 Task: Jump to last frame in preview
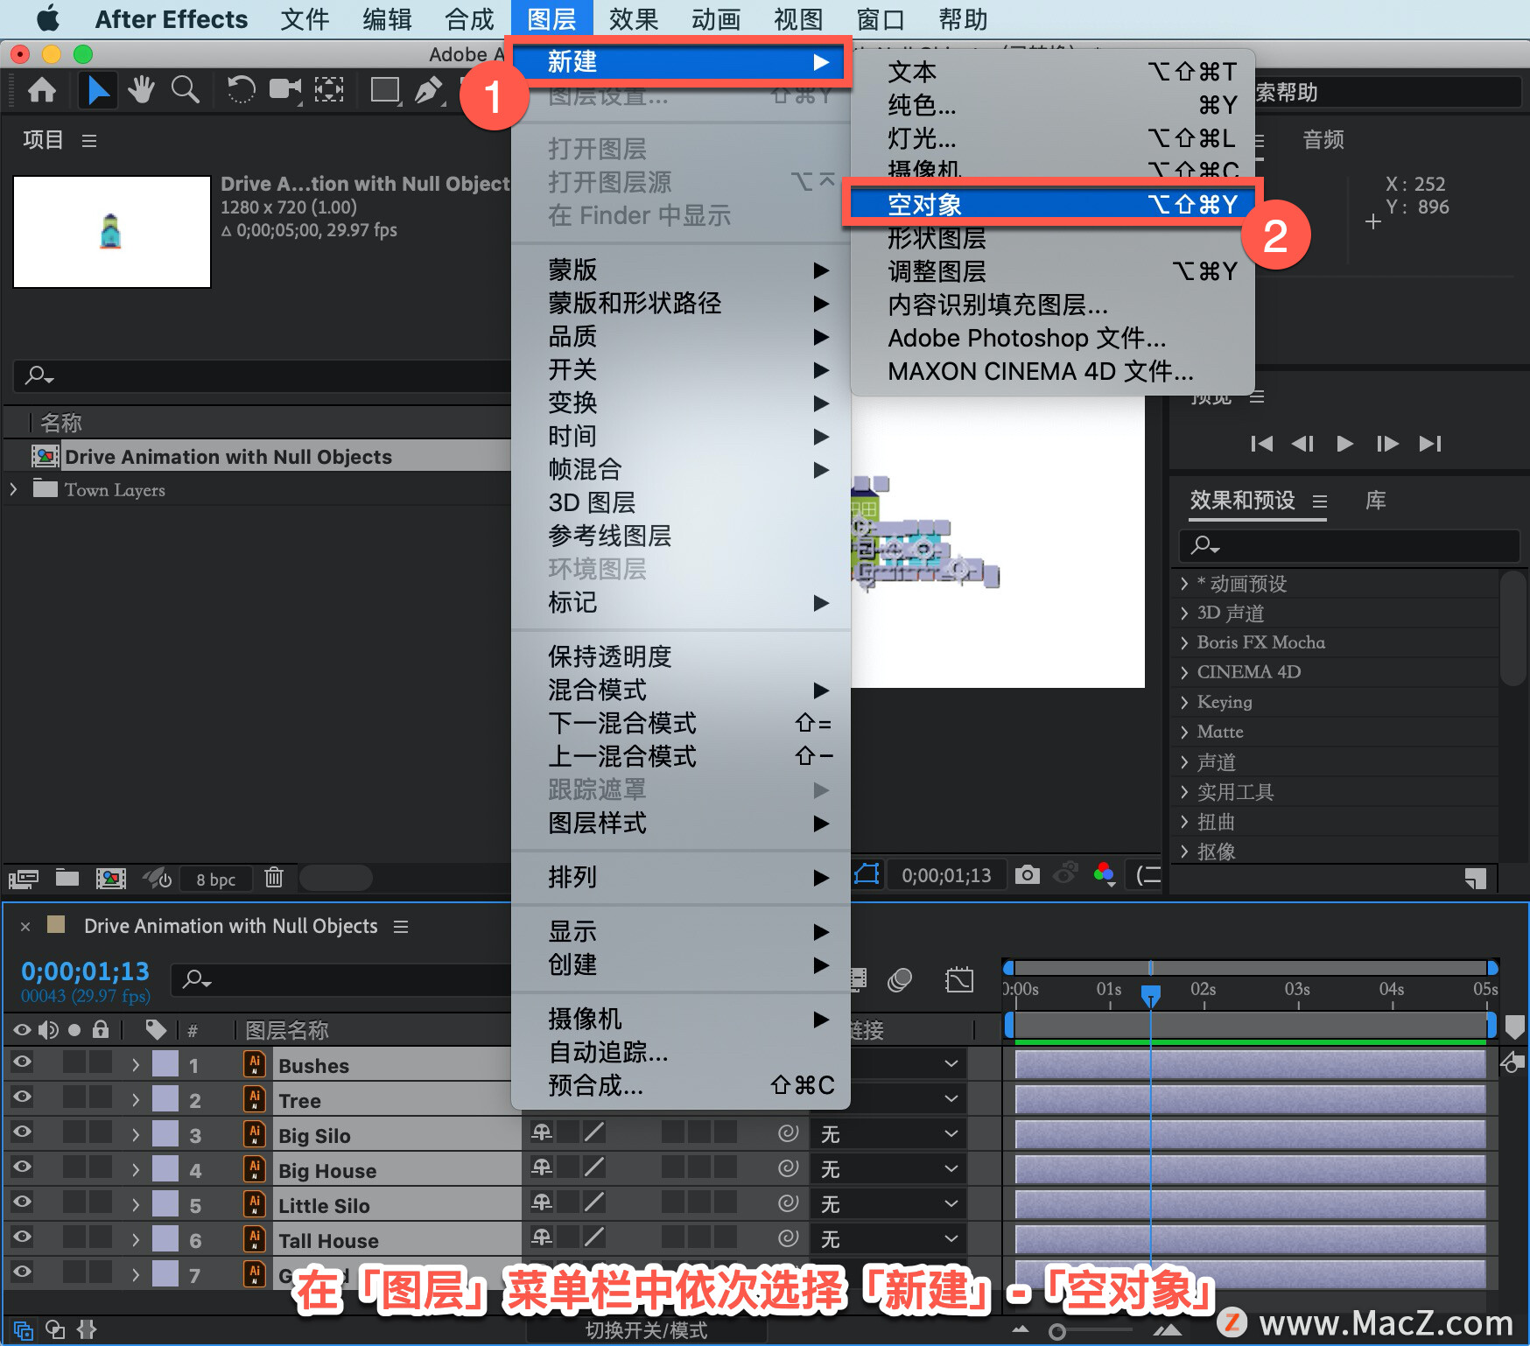point(1430,444)
